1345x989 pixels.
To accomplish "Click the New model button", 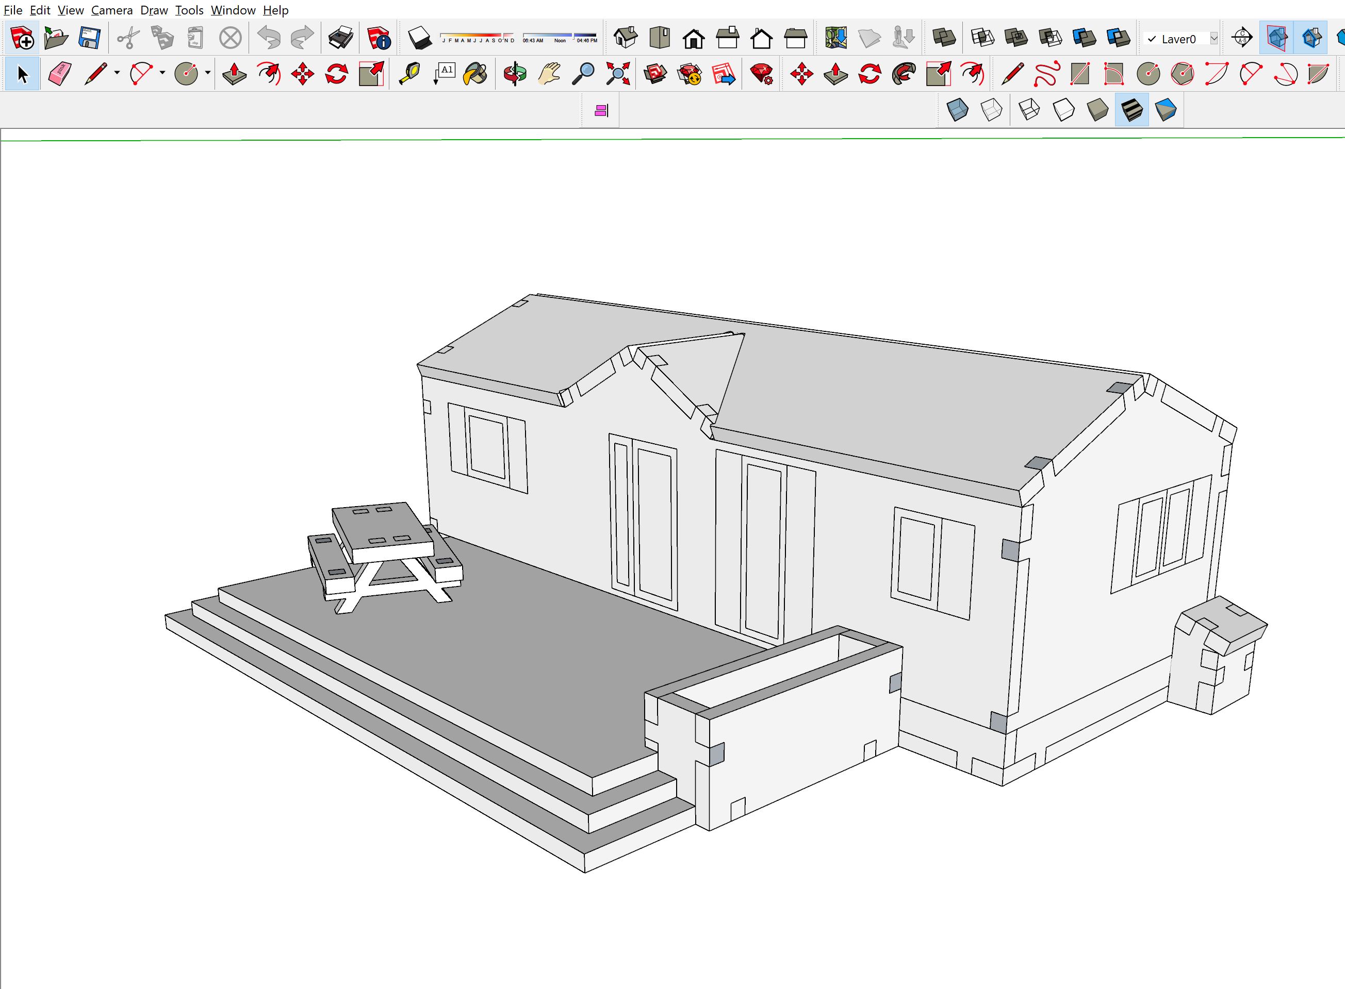I will (x=22, y=38).
